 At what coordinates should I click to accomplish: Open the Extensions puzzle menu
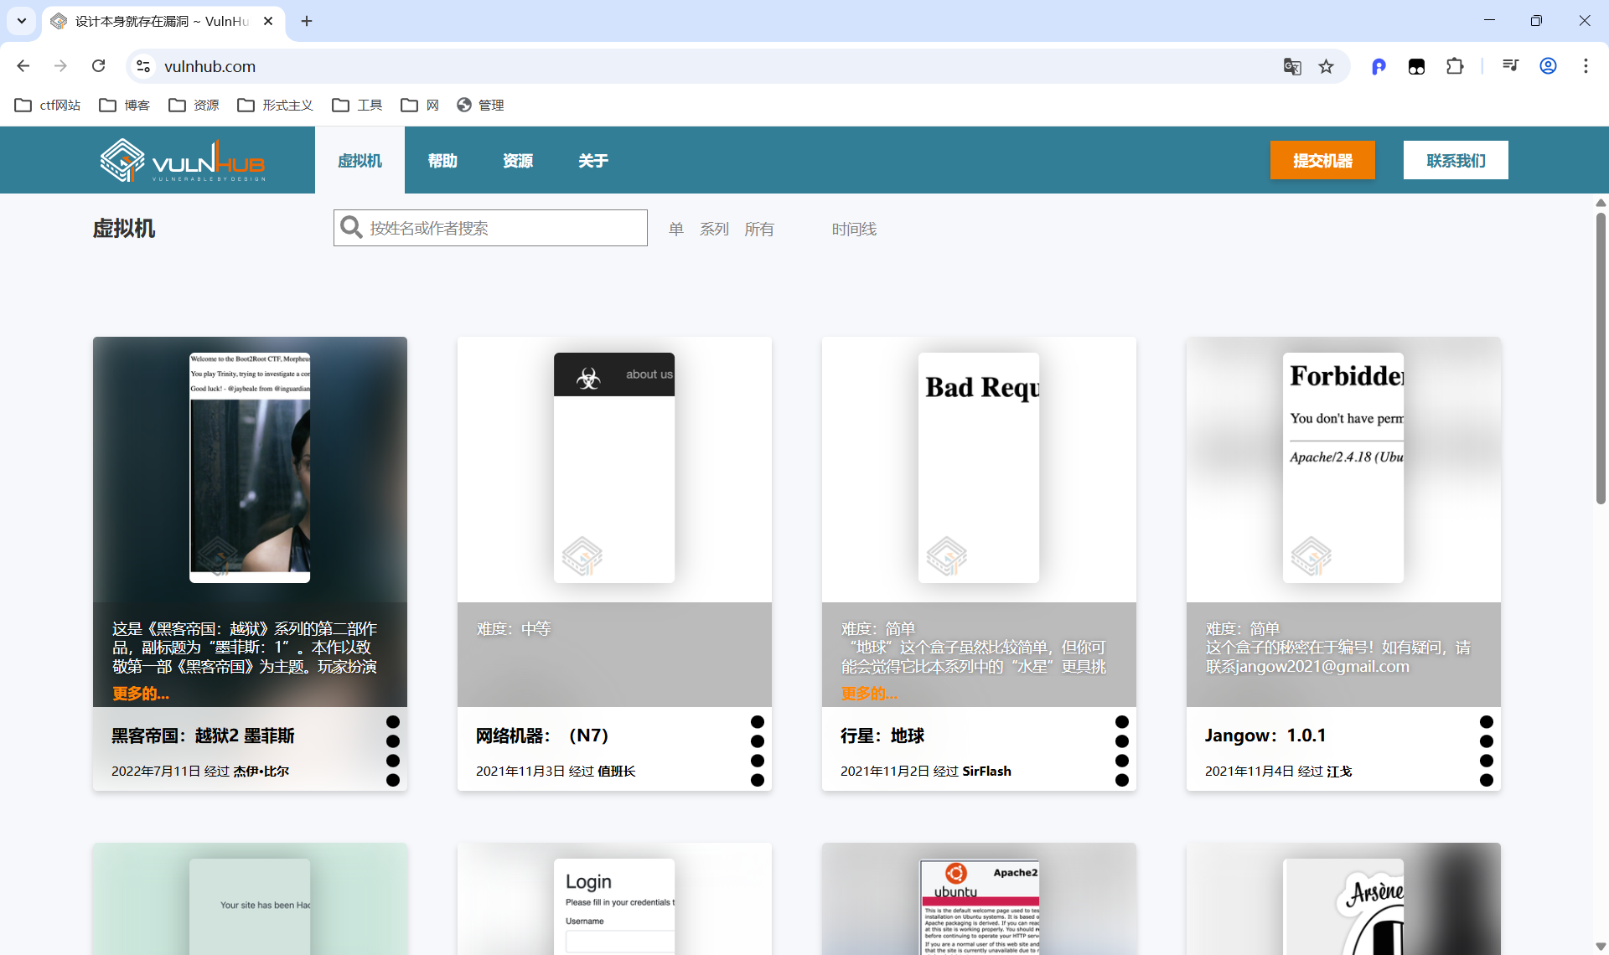(1455, 66)
